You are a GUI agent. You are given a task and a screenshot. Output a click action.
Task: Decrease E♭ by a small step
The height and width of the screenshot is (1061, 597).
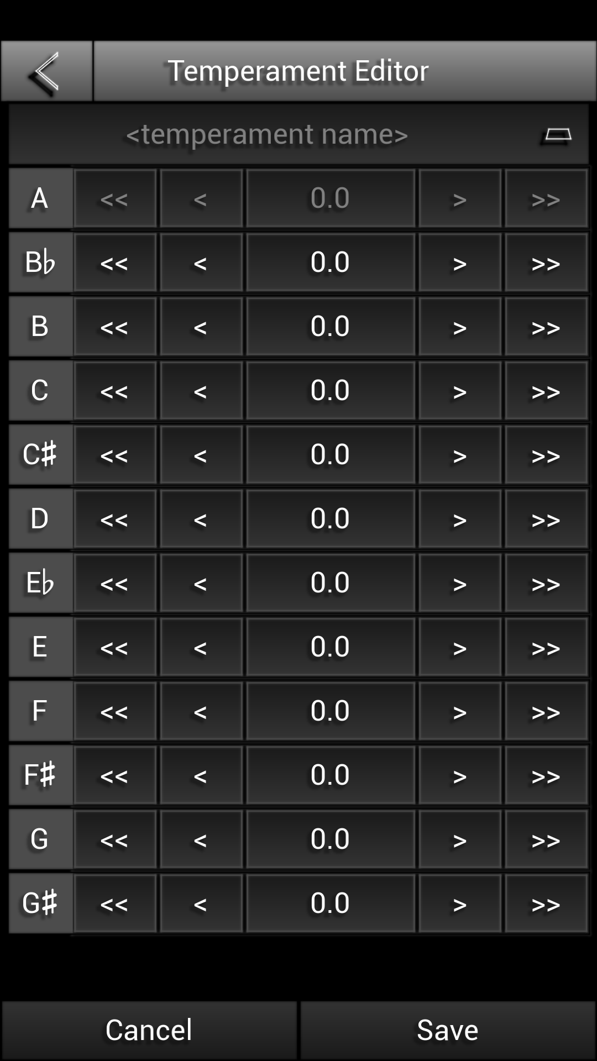click(x=201, y=583)
